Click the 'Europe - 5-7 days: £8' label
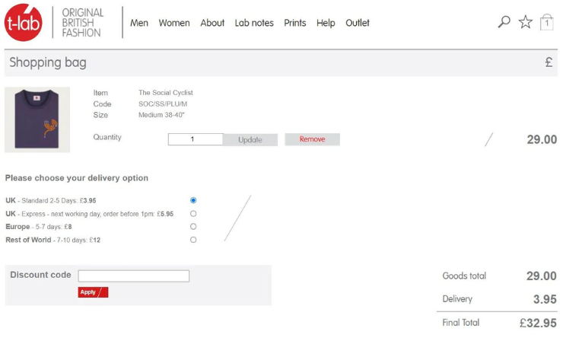Screen dimensions: 563x341 [x=38, y=227]
